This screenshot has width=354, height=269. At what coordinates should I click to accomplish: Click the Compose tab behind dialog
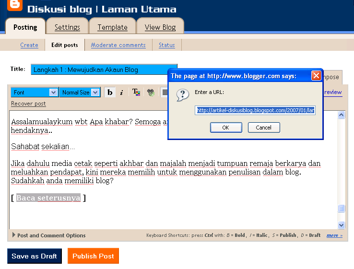click(332, 77)
